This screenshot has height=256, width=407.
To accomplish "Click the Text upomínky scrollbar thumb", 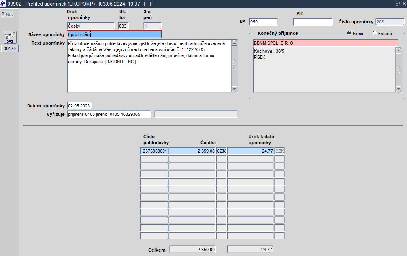I will point(234,66).
